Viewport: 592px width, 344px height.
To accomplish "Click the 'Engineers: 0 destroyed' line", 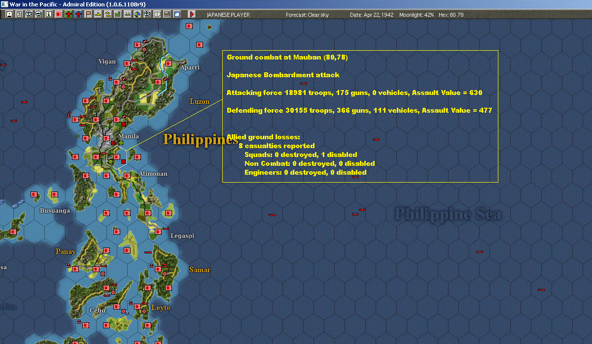I will tap(306, 172).
